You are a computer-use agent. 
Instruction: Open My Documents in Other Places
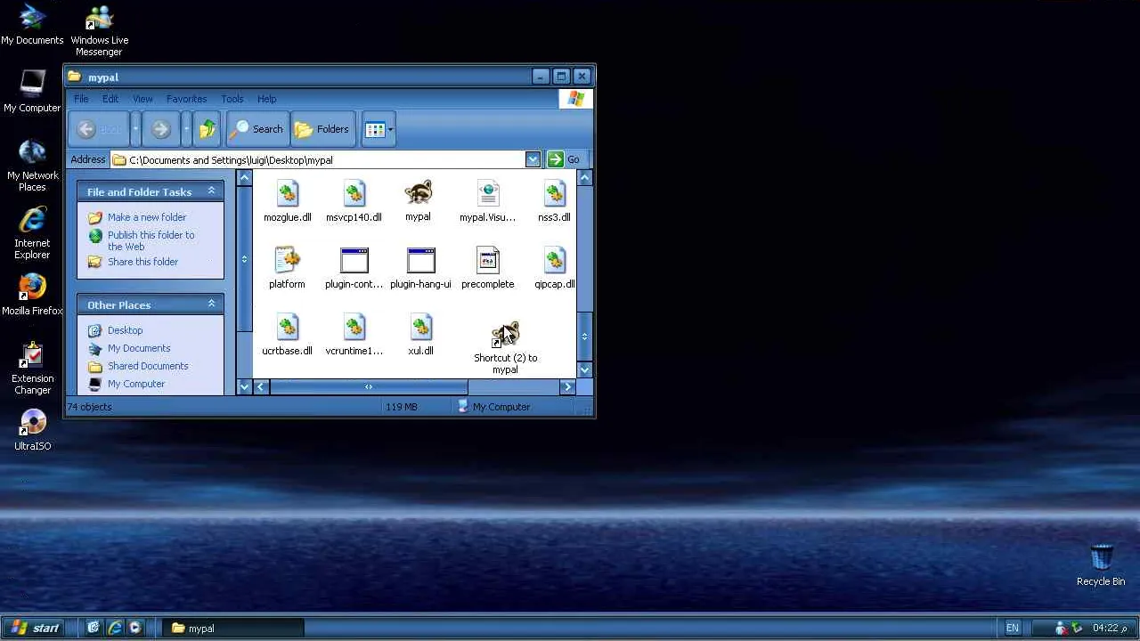coord(139,348)
